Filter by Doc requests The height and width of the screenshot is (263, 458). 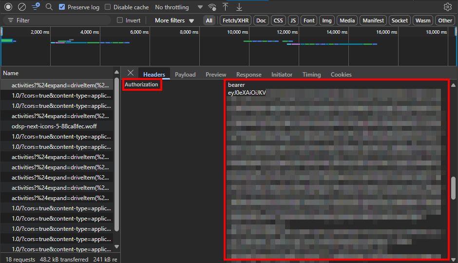tap(261, 20)
